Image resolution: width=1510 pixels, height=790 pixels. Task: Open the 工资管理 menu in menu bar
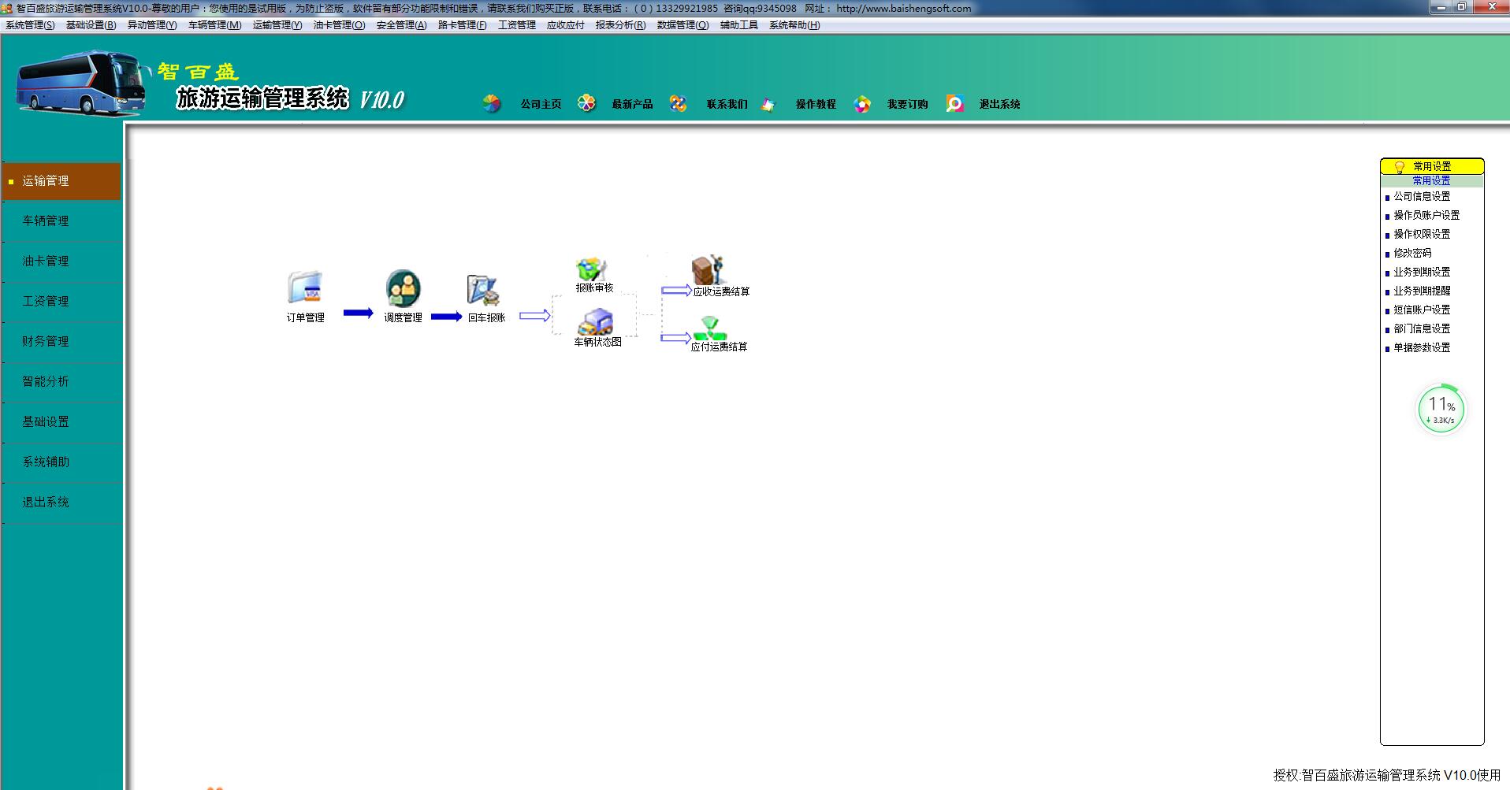pos(517,25)
